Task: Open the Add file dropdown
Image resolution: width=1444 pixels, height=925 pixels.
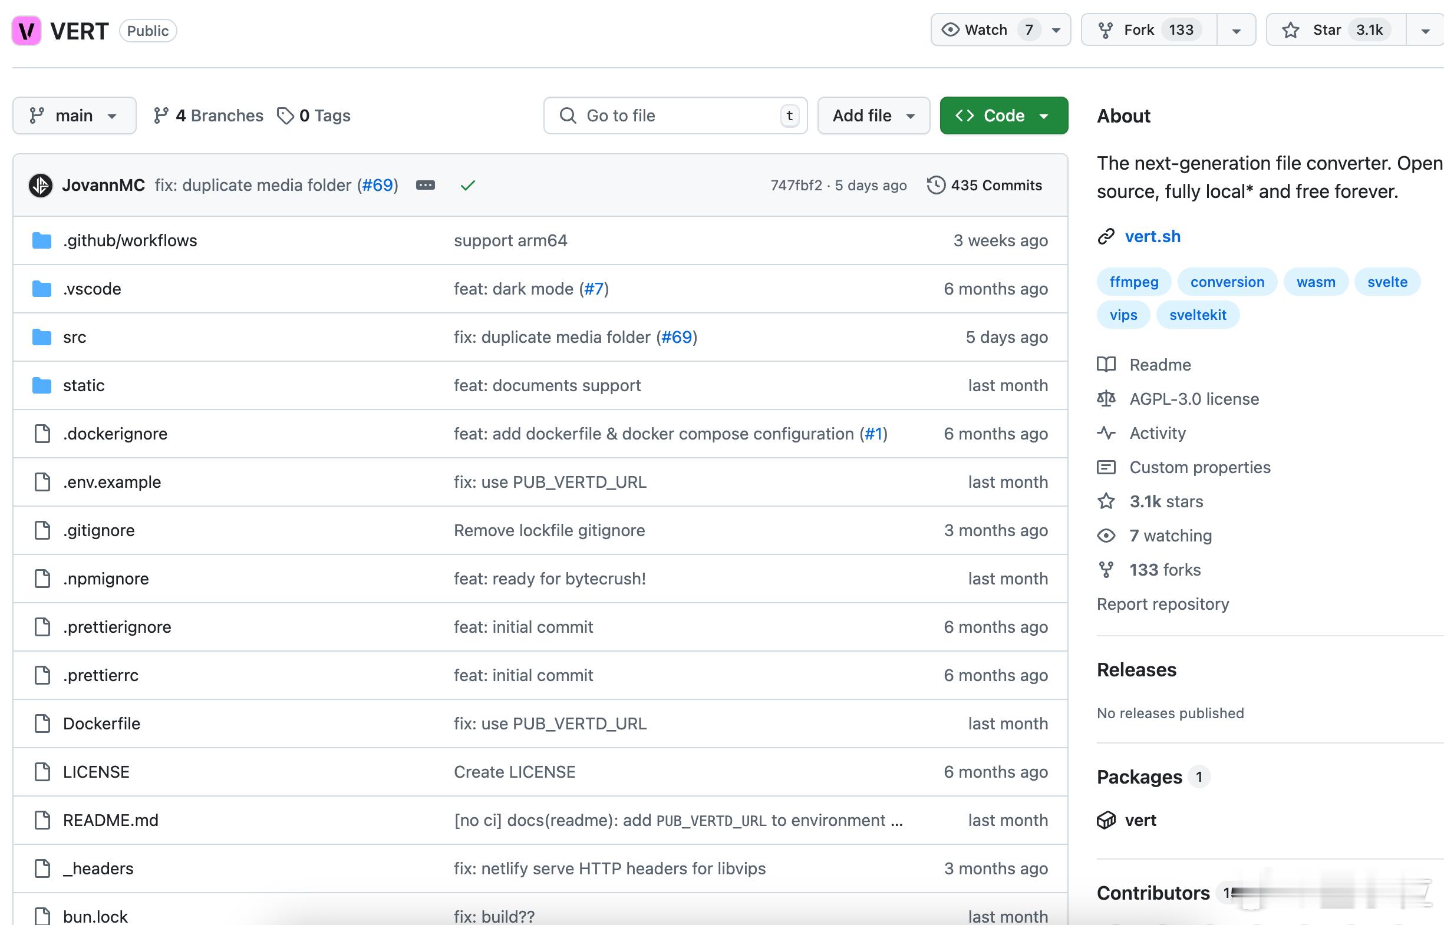Action: tap(873, 115)
